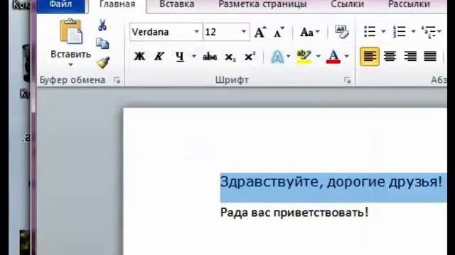Click the font size field showing 12

[x=221, y=32]
